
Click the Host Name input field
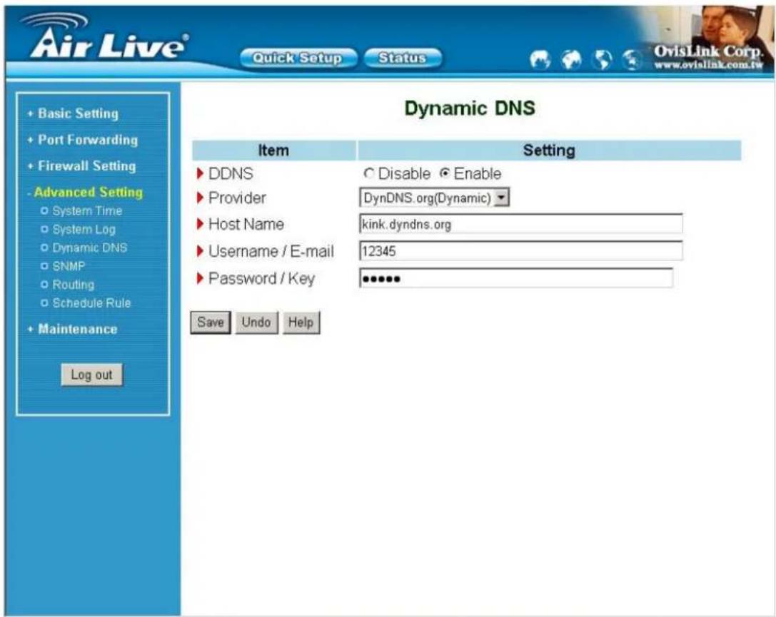click(x=520, y=224)
